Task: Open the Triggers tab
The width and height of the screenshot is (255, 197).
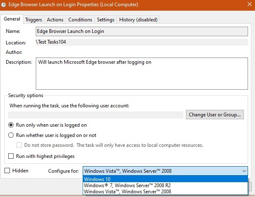Action: 33,20
